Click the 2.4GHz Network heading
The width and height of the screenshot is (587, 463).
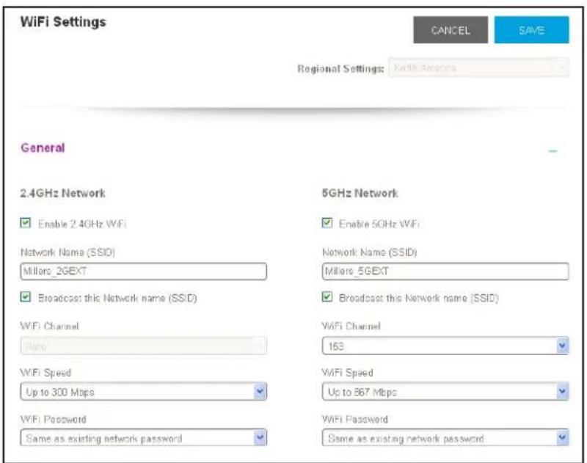pyautogui.click(x=63, y=193)
